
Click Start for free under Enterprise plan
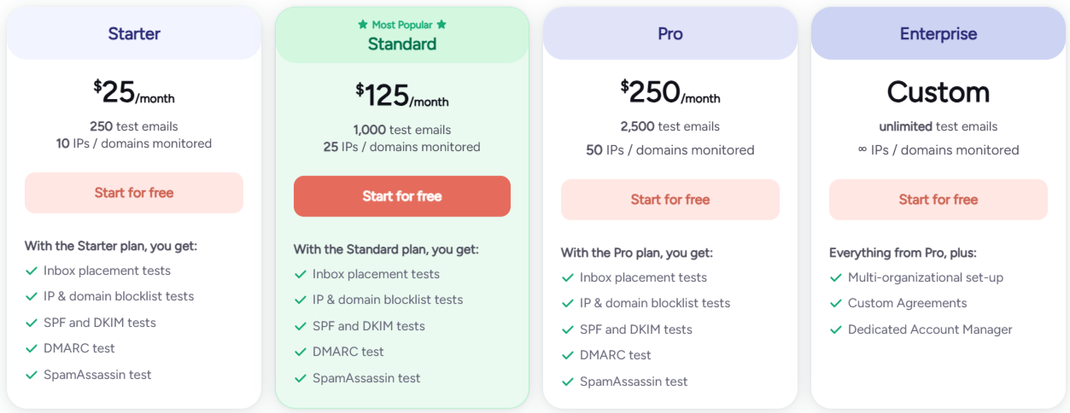(938, 200)
